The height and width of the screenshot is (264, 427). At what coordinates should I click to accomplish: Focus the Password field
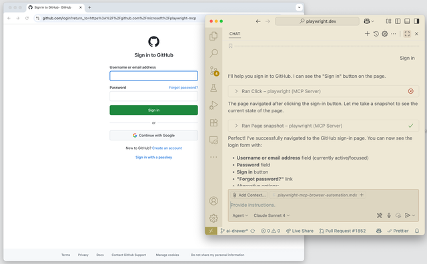pyautogui.click(x=153, y=96)
